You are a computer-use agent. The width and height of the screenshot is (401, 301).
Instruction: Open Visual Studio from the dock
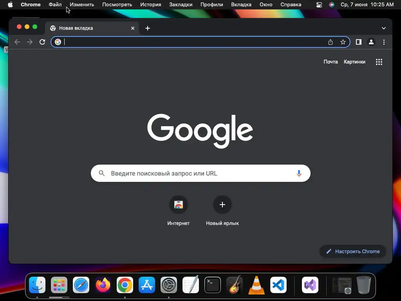click(310, 285)
